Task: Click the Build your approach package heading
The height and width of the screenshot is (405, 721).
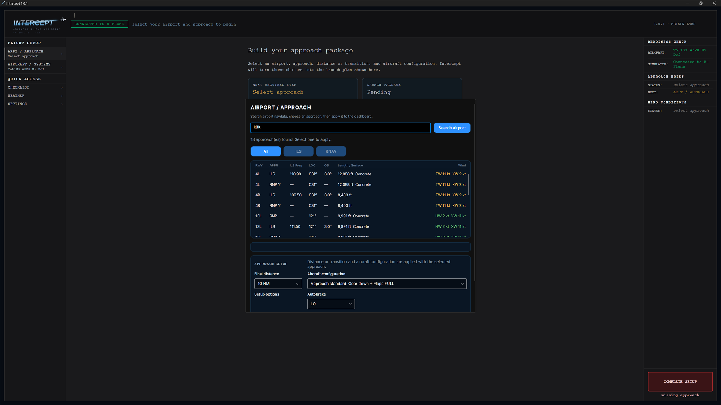Action: [300, 50]
